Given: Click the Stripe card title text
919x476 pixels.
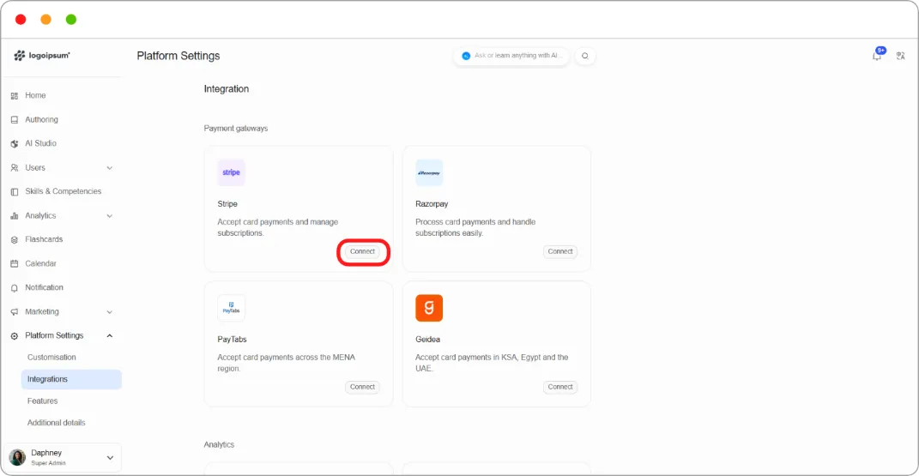Looking at the screenshot, I should tap(227, 204).
